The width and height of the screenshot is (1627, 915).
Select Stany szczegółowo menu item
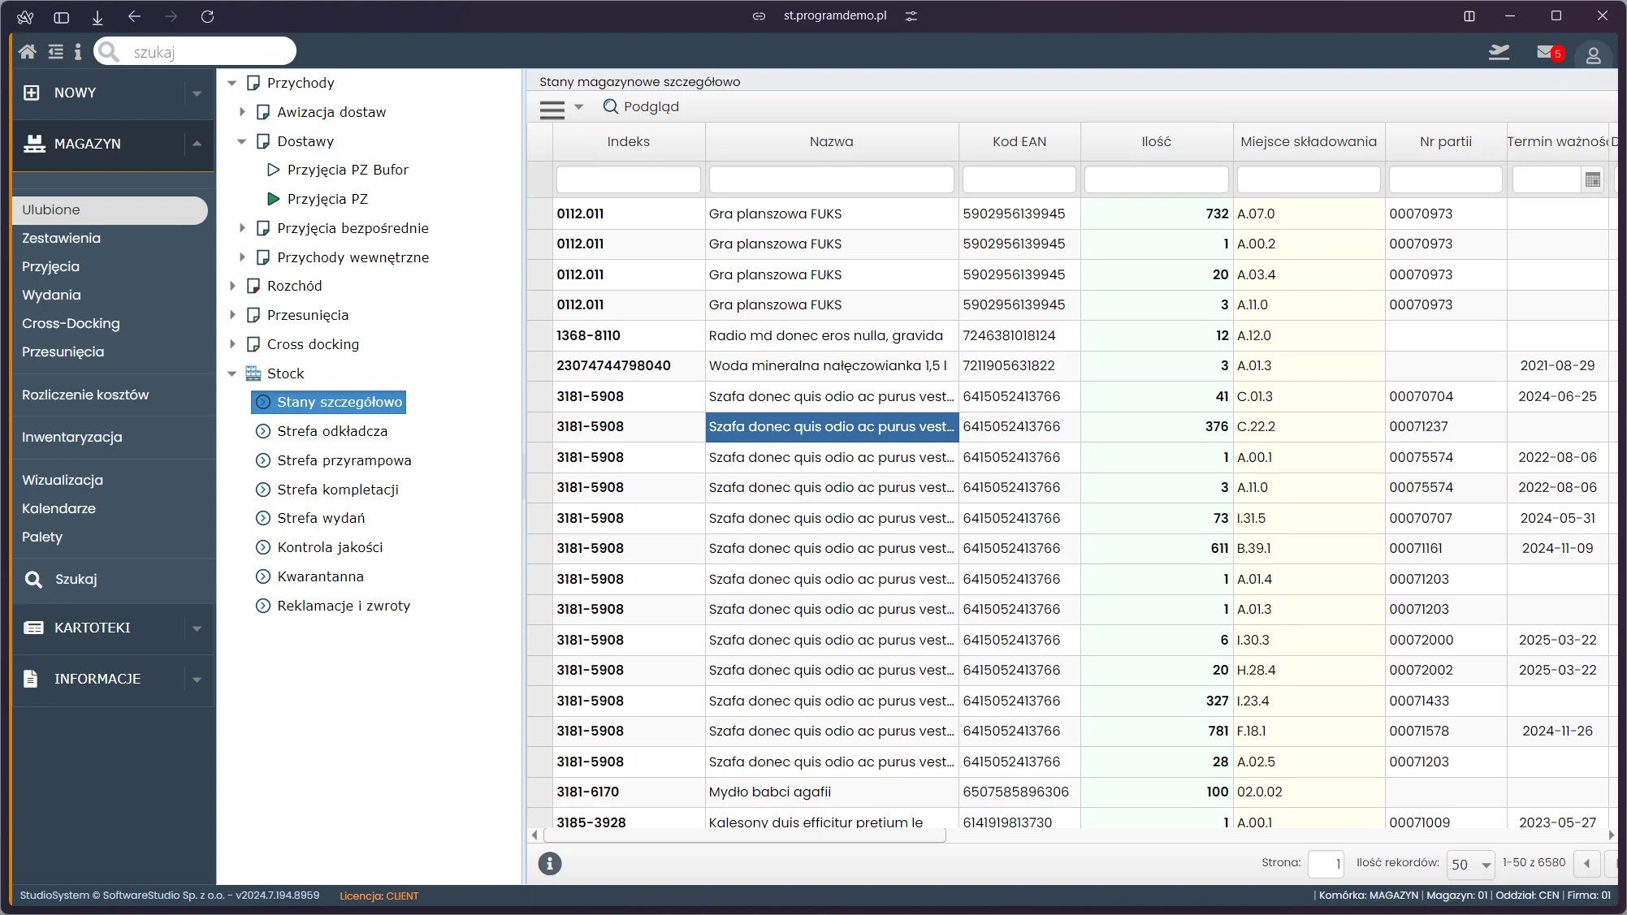coord(340,401)
